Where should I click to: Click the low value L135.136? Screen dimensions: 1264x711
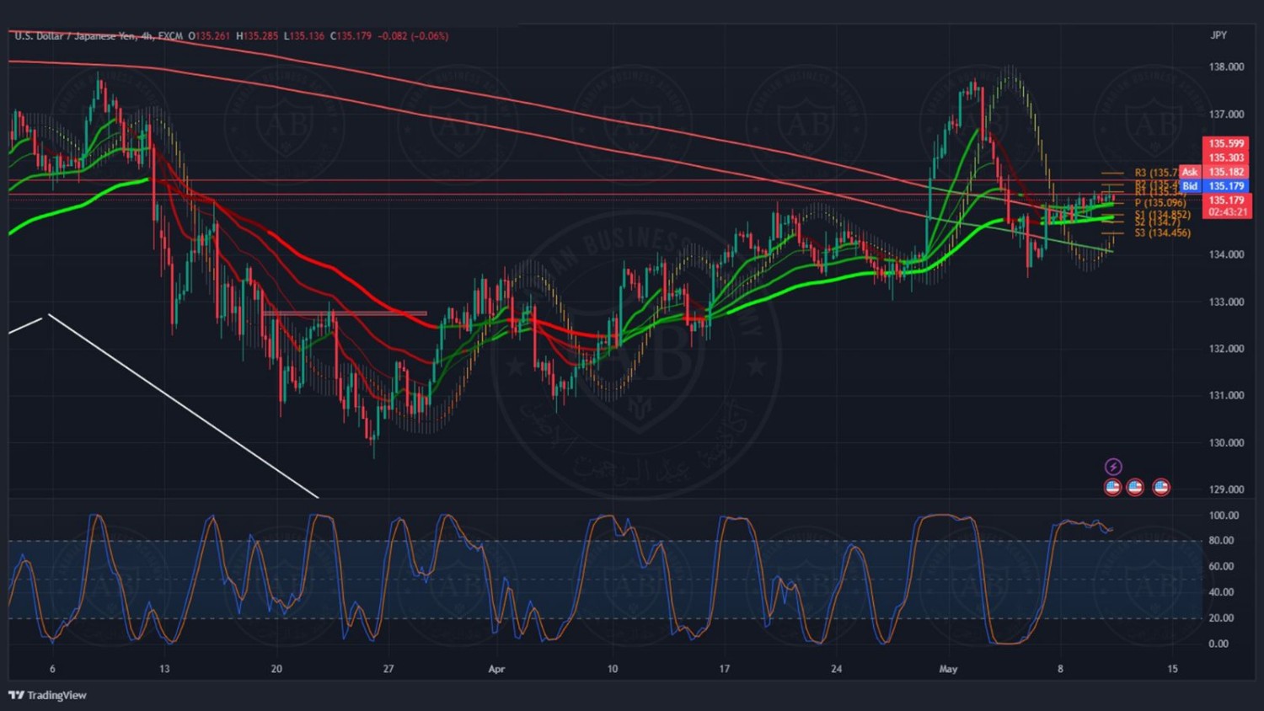(304, 36)
